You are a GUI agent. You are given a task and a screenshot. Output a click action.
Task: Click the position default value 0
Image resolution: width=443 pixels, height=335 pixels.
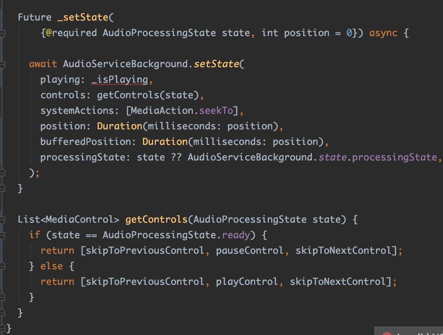pos(349,33)
